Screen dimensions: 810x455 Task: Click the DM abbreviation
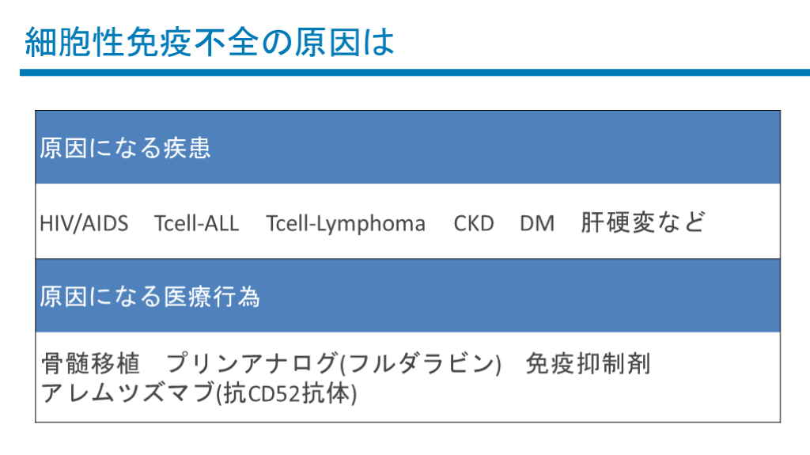[x=536, y=224]
